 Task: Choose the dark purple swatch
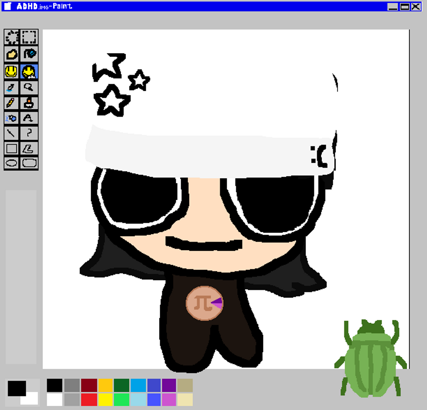[x=169, y=385]
